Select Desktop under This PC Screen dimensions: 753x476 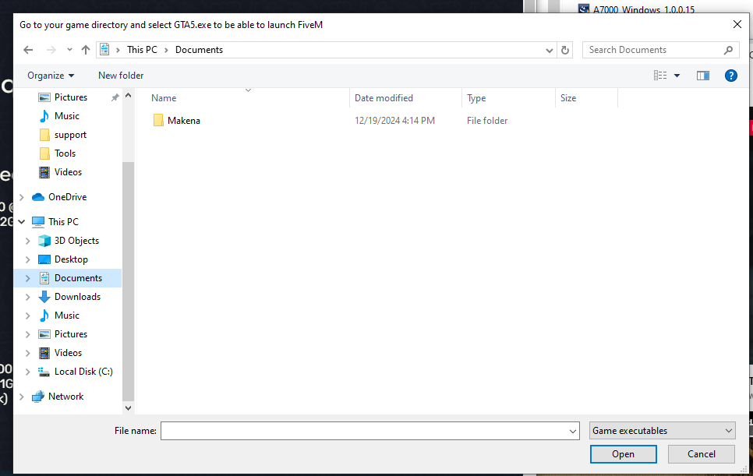pyautogui.click(x=71, y=259)
